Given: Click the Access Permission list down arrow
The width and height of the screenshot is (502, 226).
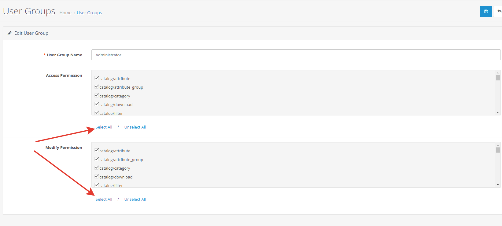Looking at the screenshot, I should tap(498, 112).
